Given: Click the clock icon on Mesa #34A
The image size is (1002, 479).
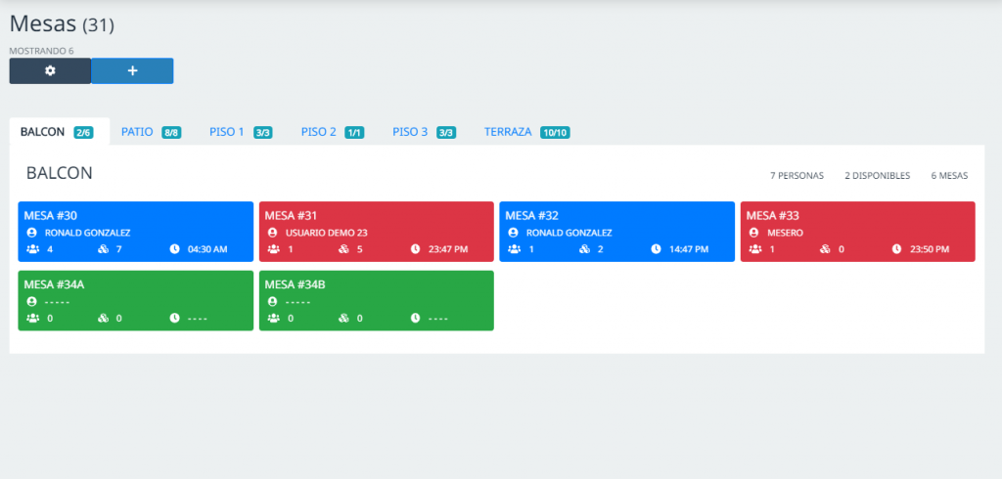Looking at the screenshot, I should 175,318.
